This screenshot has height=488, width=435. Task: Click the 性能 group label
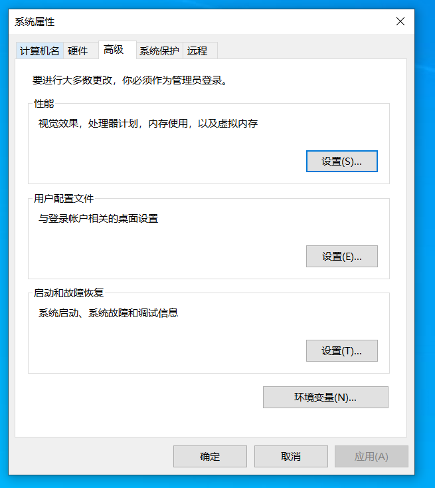pos(44,104)
